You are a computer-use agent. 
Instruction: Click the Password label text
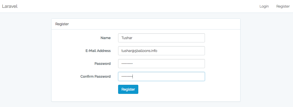(x=102, y=64)
